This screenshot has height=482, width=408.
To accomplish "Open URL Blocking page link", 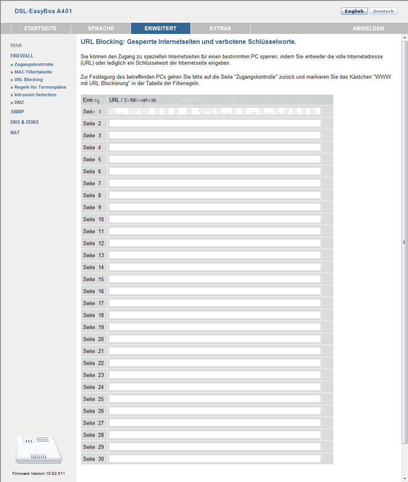I will pyautogui.click(x=28, y=79).
